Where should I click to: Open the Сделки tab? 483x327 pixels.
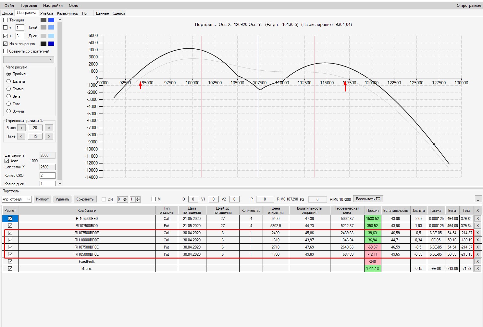coord(119,13)
